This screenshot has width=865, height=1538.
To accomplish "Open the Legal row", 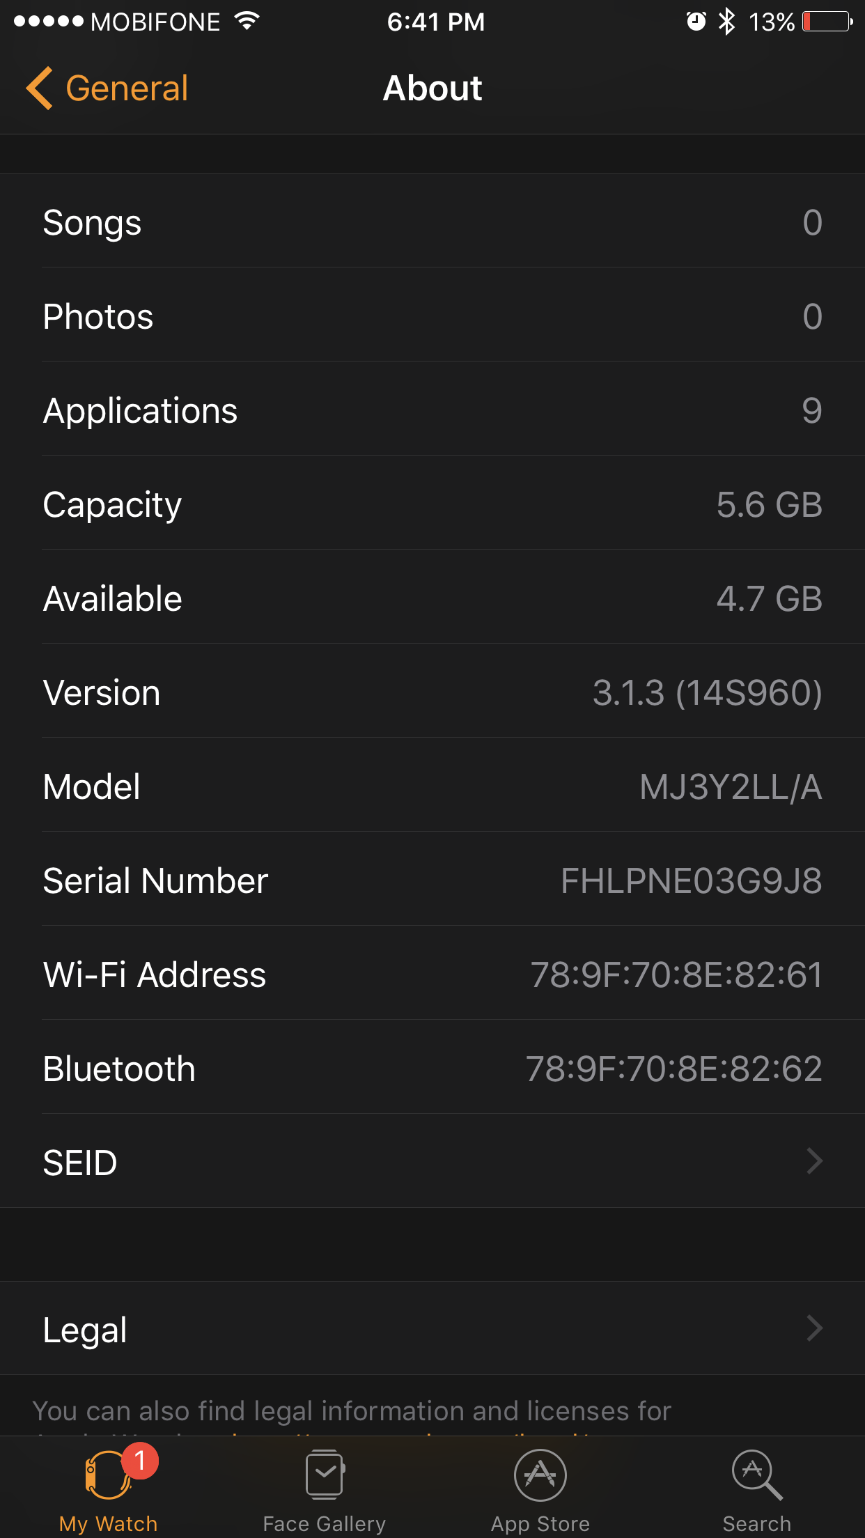I will (x=432, y=1328).
